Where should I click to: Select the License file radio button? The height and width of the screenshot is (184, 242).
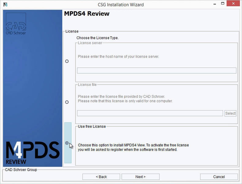pyautogui.click(x=67, y=102)
